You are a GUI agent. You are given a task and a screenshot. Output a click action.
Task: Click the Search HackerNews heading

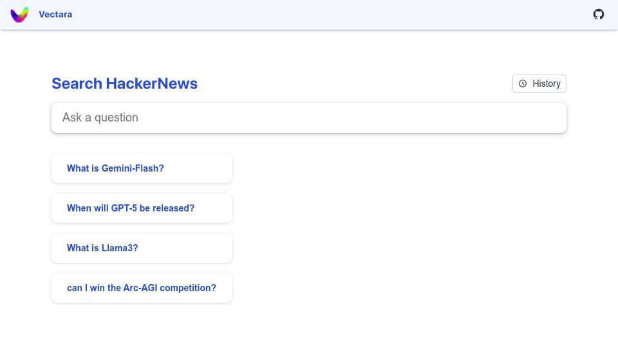pos(124,84)
